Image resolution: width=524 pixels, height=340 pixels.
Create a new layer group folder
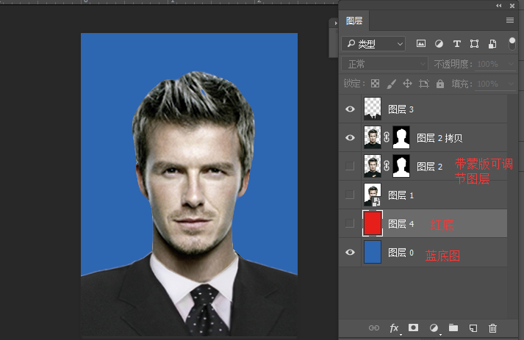[453, 328]
